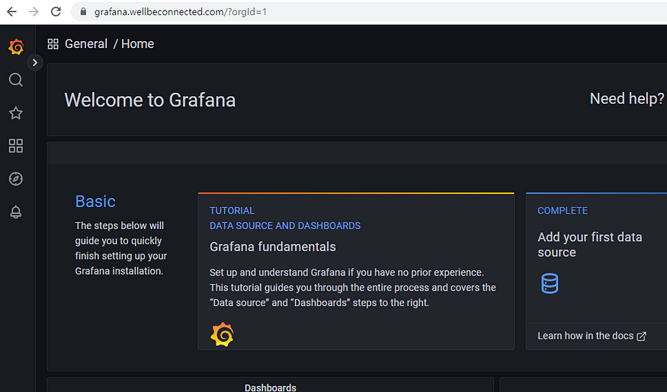Open Learn how in the docs link

(x=592, y=336)
